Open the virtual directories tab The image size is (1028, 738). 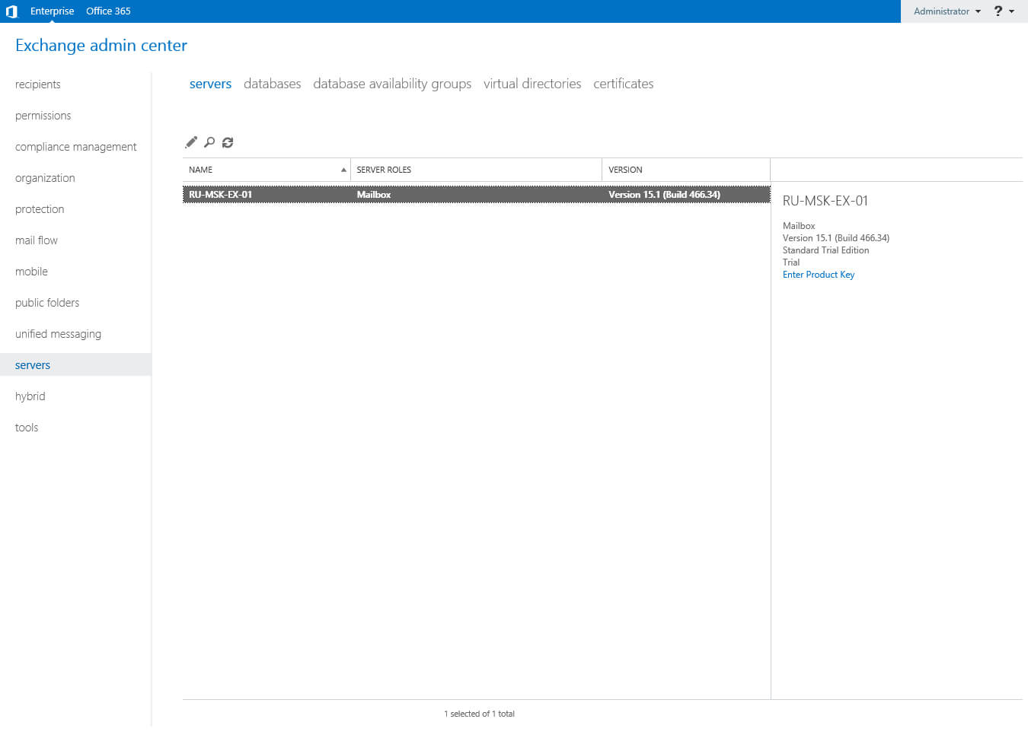532,84
